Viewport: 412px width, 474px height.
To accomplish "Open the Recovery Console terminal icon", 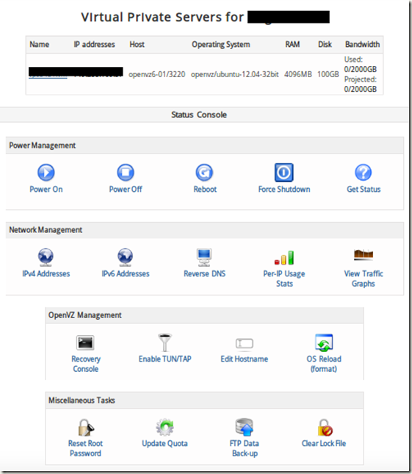I will coord(85,342).
